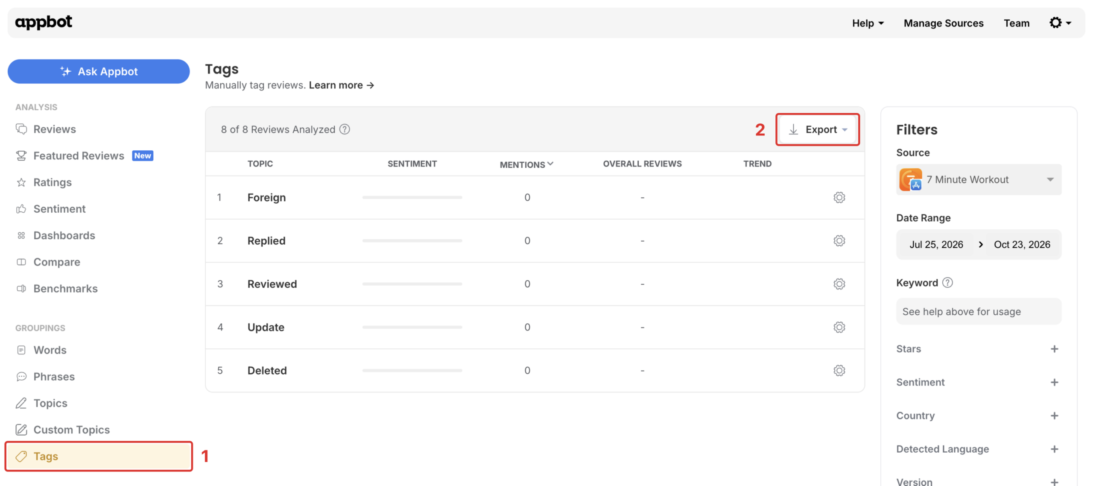Viewport: 1093px width, 486px height.
Task: Click the Reviews Analyzed help icon
Action: click(x=345, y=129)
